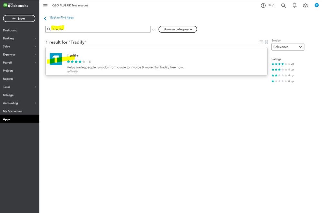Collapse the sidebar with the hamburger icon
Viewport: 322px width, 213px height.
coord(45,5)
